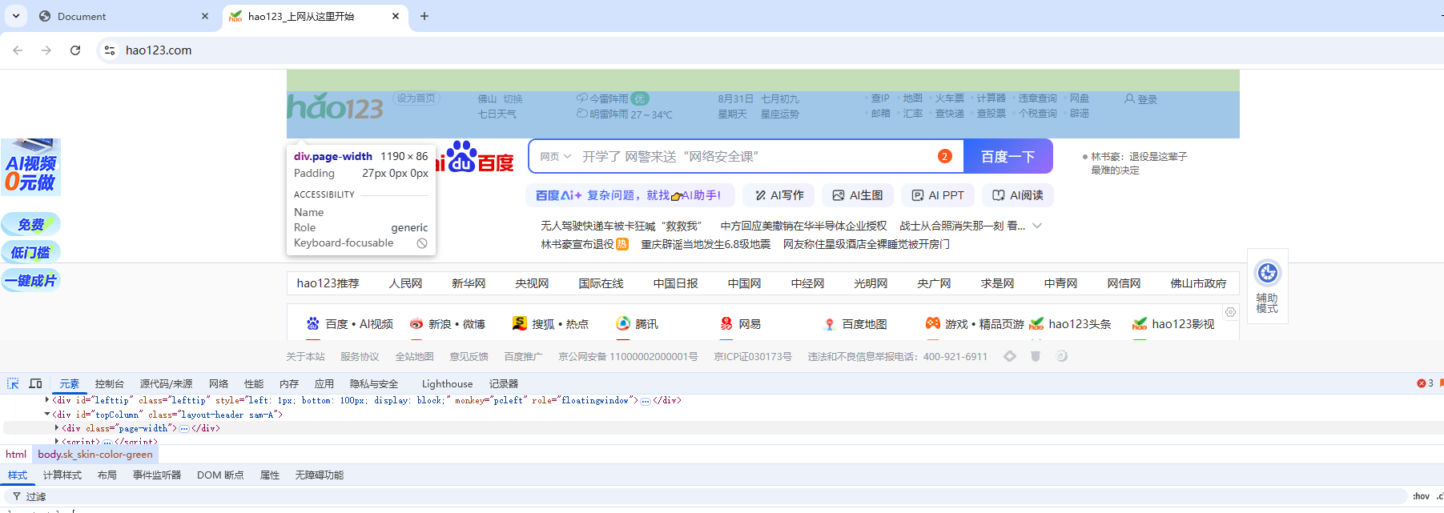Switch to the 网络 DevTools tab
This screenshot has height=513, width=1444.
219,384
